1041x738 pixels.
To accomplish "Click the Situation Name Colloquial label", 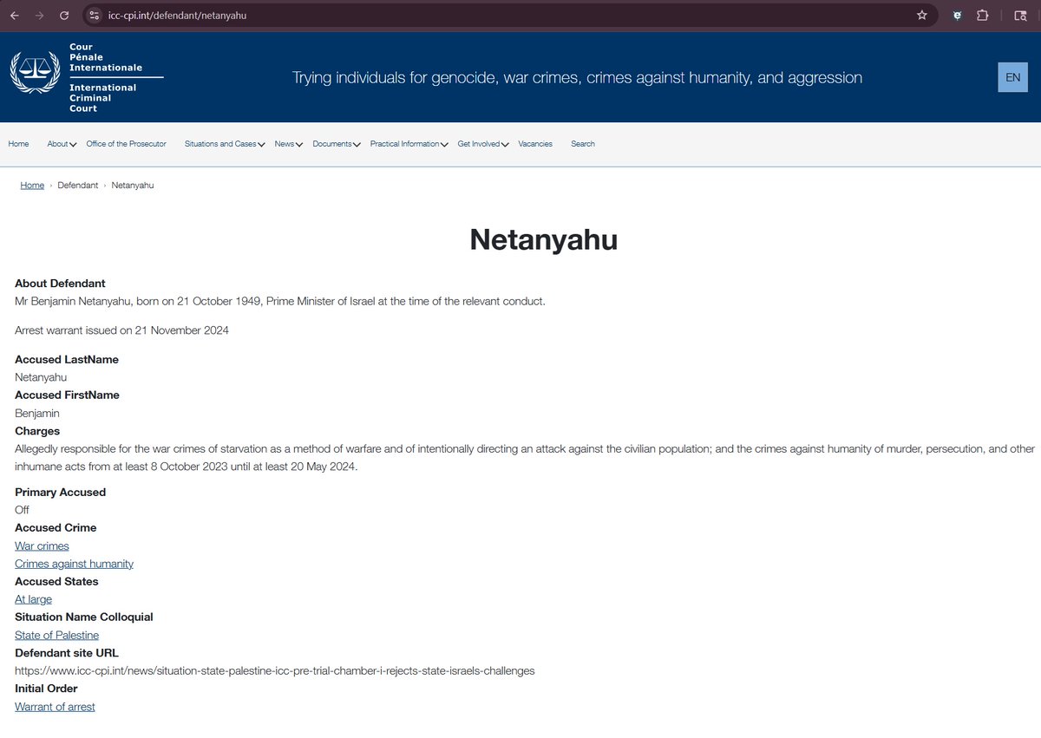I will pyautogui.click(x=84, y=617).
